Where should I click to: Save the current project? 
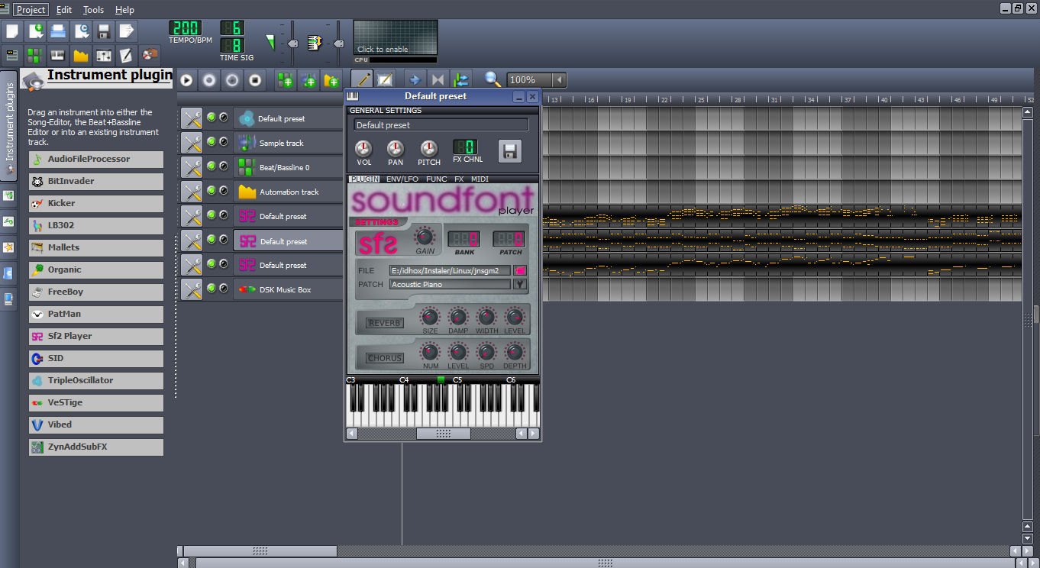[104, 31]
